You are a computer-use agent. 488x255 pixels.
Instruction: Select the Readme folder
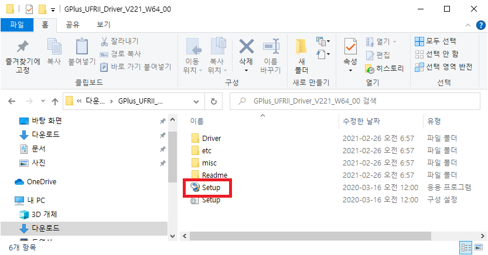pyautogui.click(x=215, y=175)
